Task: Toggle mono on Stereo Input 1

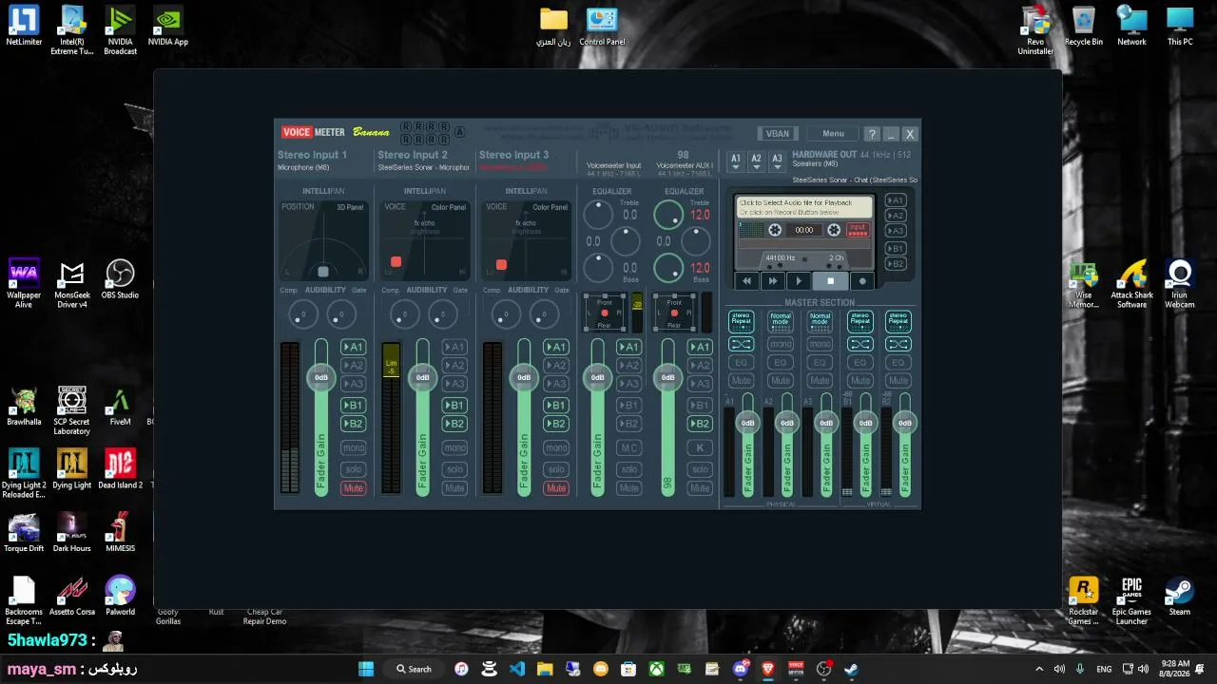Action: pyautogui.click(x=353, y=448)
